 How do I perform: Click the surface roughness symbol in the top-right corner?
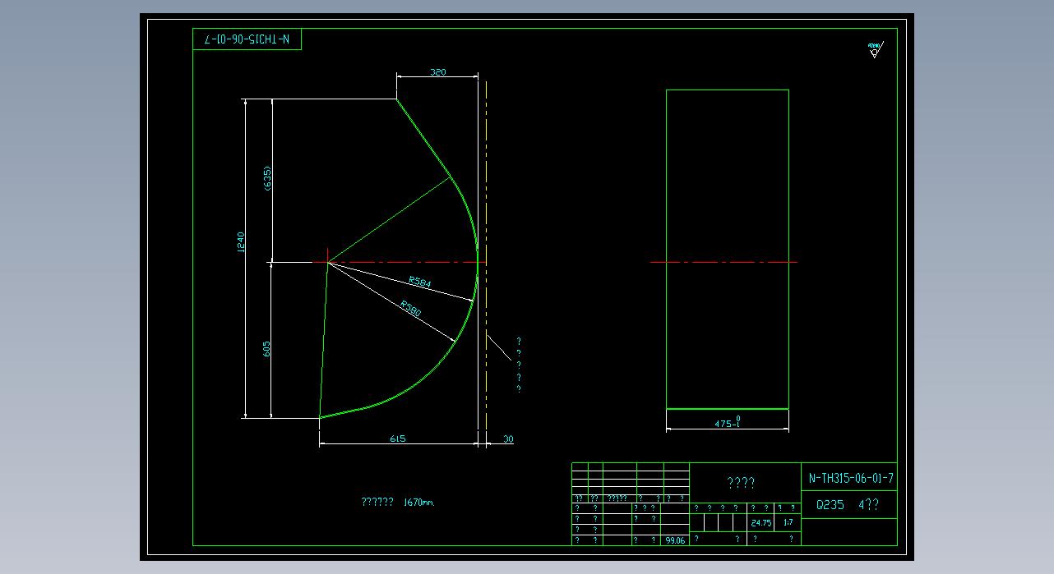pos(874,50)
